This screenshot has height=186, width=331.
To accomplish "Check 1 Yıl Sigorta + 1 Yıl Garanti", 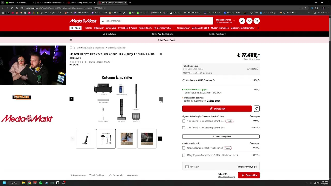I will pos(184,128).
